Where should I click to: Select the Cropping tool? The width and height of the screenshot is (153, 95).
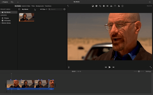pyautogui.click(x=100, y=6)
